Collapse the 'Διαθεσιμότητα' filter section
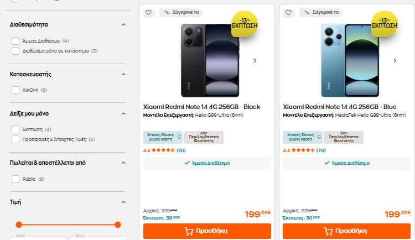 point(123,25)
